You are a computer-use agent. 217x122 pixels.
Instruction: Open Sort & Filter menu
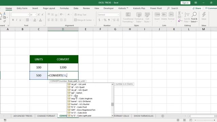tap(187, 17)
